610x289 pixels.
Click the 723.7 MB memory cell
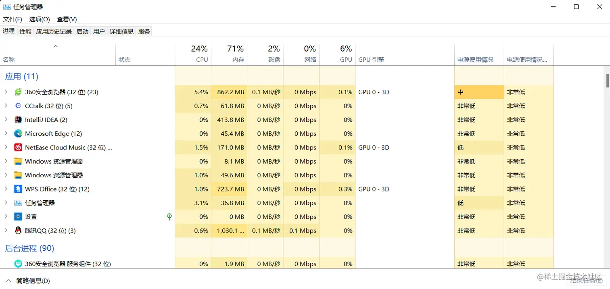229,189
